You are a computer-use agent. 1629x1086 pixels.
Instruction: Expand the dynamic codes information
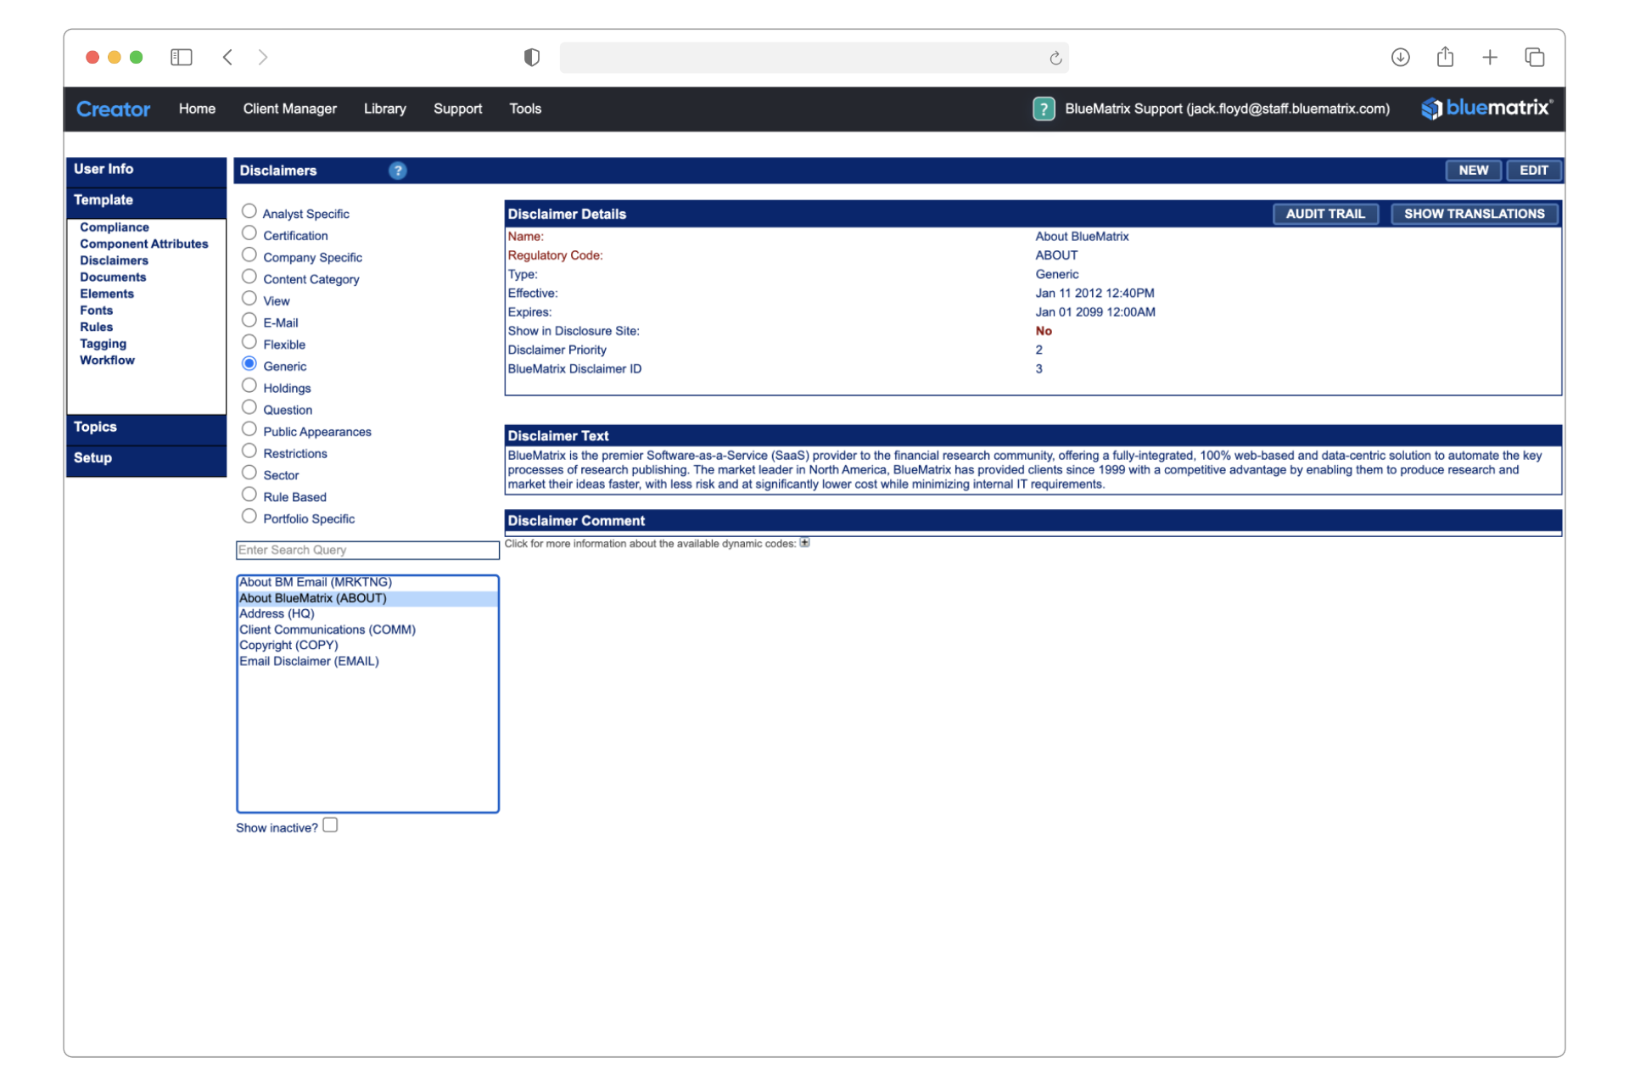click(x=804, y=542)
